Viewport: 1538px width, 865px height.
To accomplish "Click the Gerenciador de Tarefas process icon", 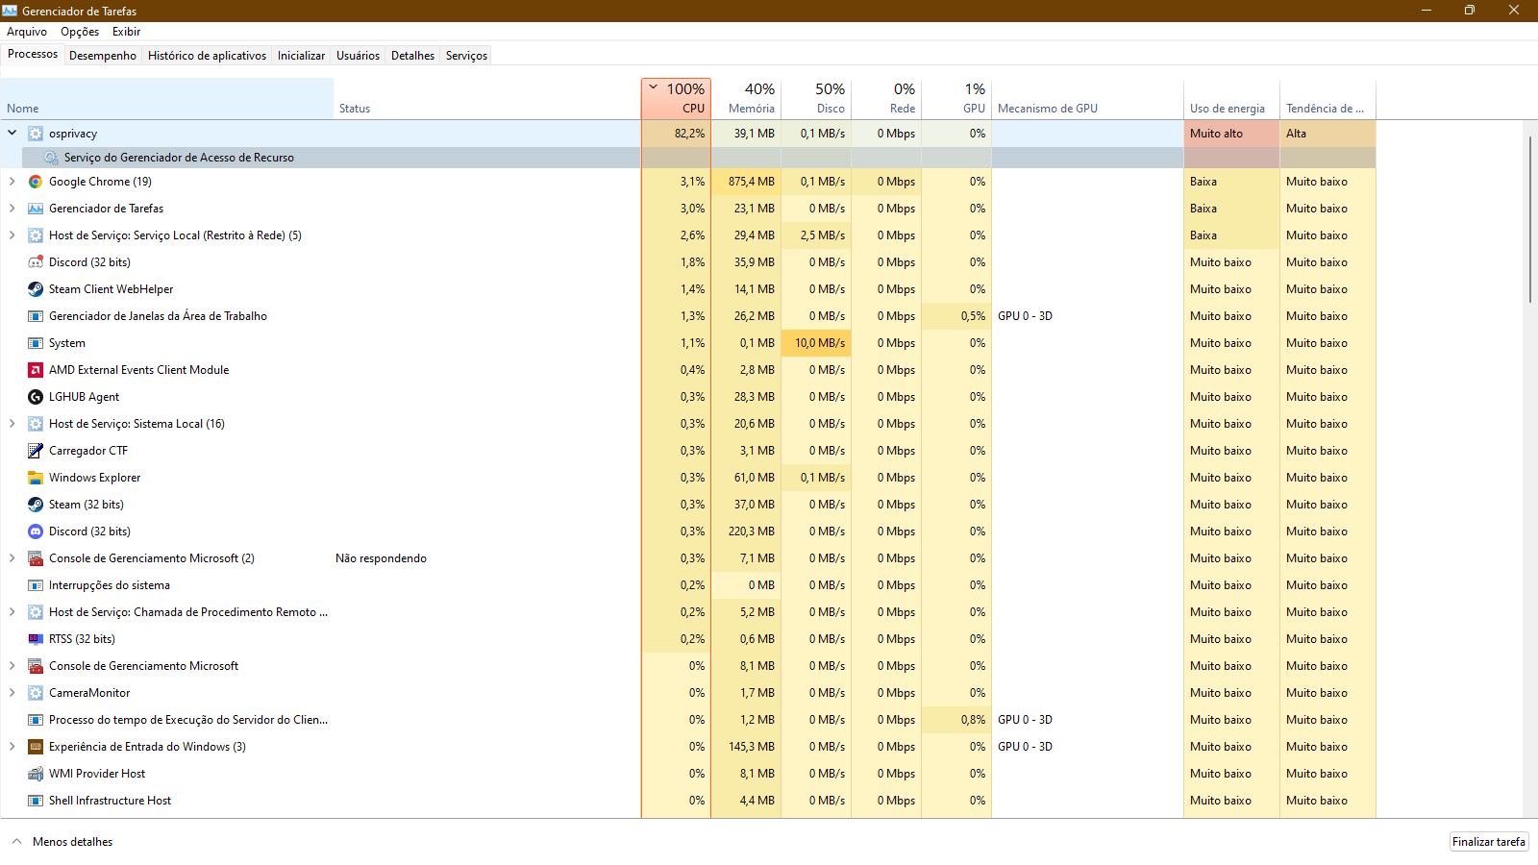I will [36, 209].
